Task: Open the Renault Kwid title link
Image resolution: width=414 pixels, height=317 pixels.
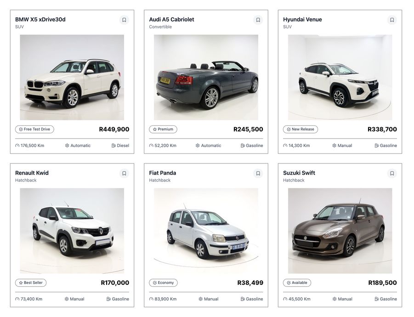Action: (x=32, y=173)
